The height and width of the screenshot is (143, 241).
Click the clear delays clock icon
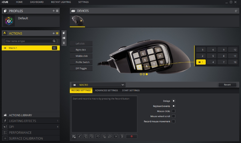(x=110, y=136)
